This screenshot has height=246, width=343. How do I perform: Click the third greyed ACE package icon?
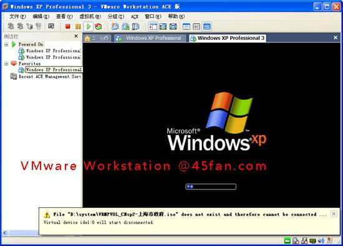[29, 26]
